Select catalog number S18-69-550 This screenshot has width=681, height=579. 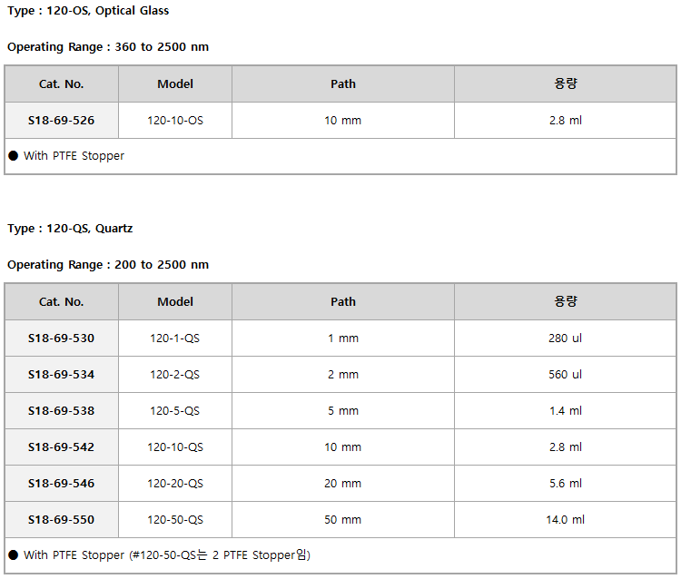(61, 519)
